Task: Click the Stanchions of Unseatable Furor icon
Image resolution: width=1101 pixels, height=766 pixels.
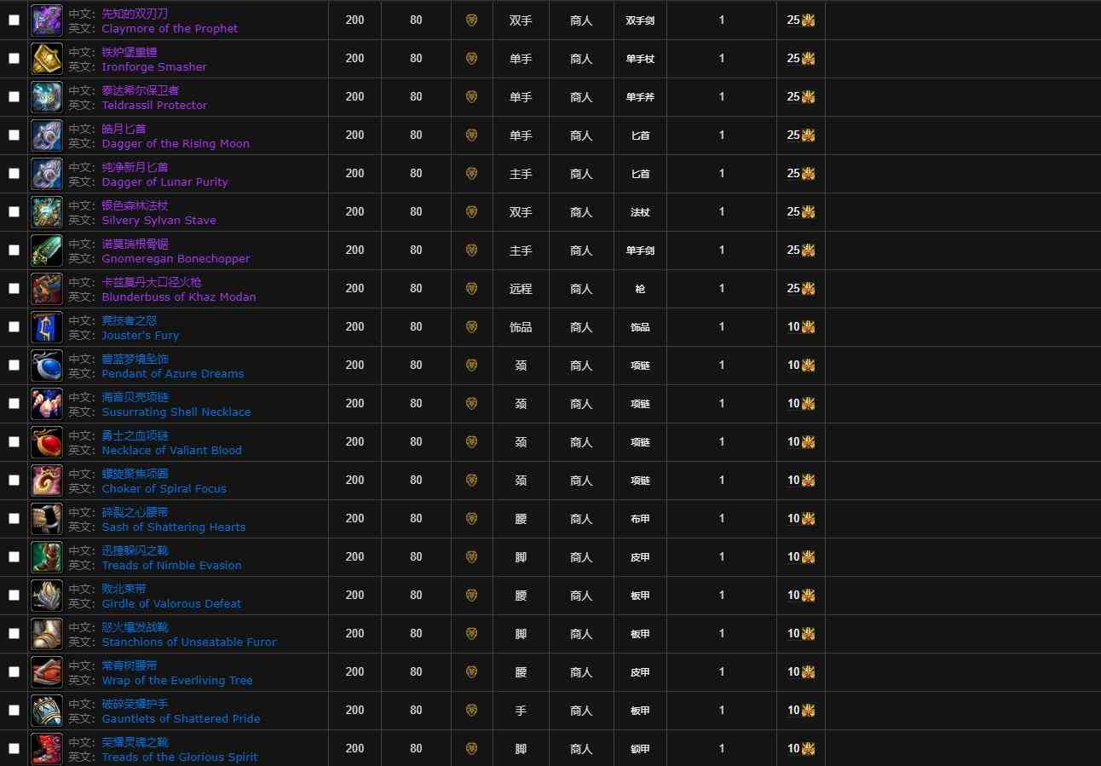Action: click(47, 634)
